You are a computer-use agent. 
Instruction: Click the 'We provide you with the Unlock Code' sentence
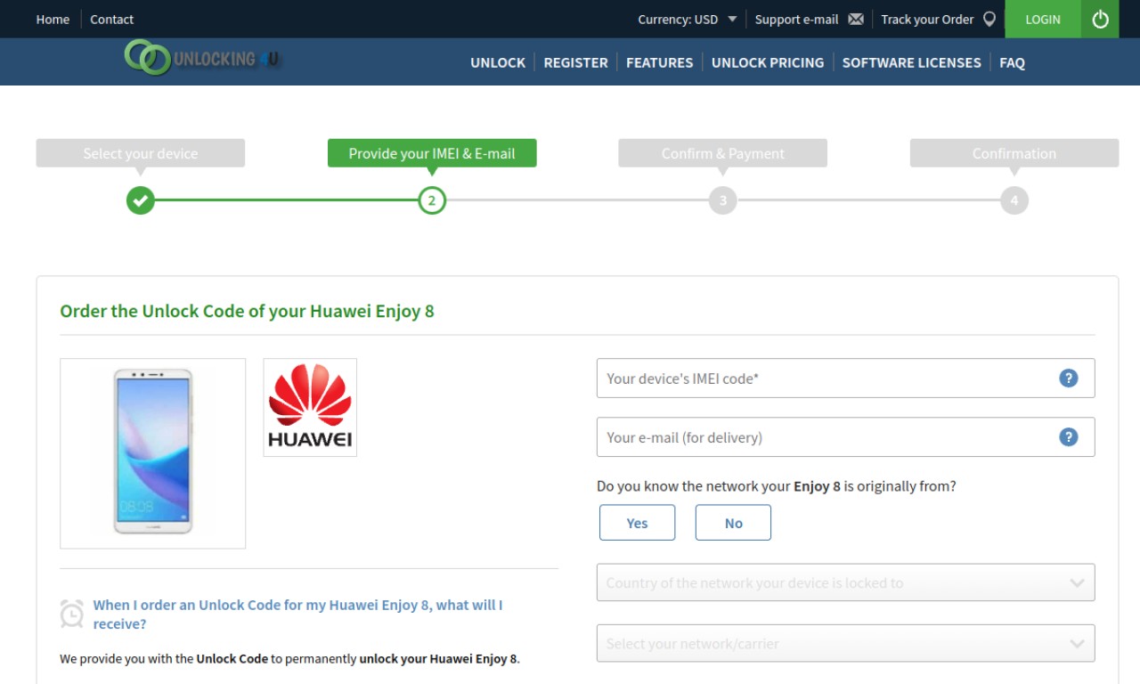coord(289,659)
